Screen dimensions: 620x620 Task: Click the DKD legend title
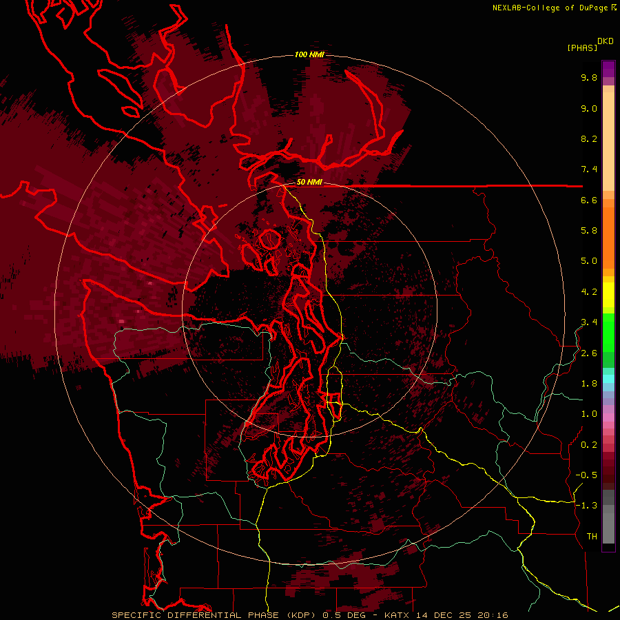[x=606, y=41]
